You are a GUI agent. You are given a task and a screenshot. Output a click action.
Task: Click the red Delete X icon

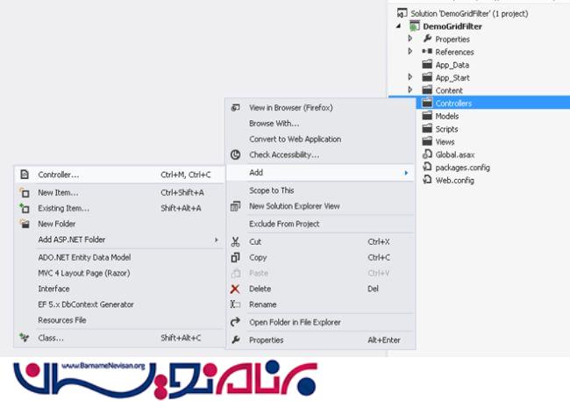coord(235,289)
